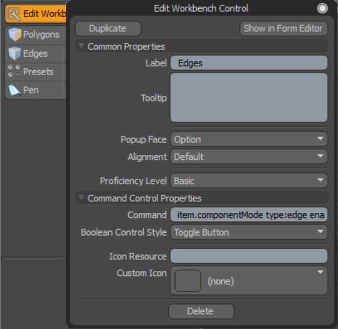This screenshot has width=338, height=329.
Task: Click the Icon Resource input field
Action: pyautogui.click(x=248, y=256)
